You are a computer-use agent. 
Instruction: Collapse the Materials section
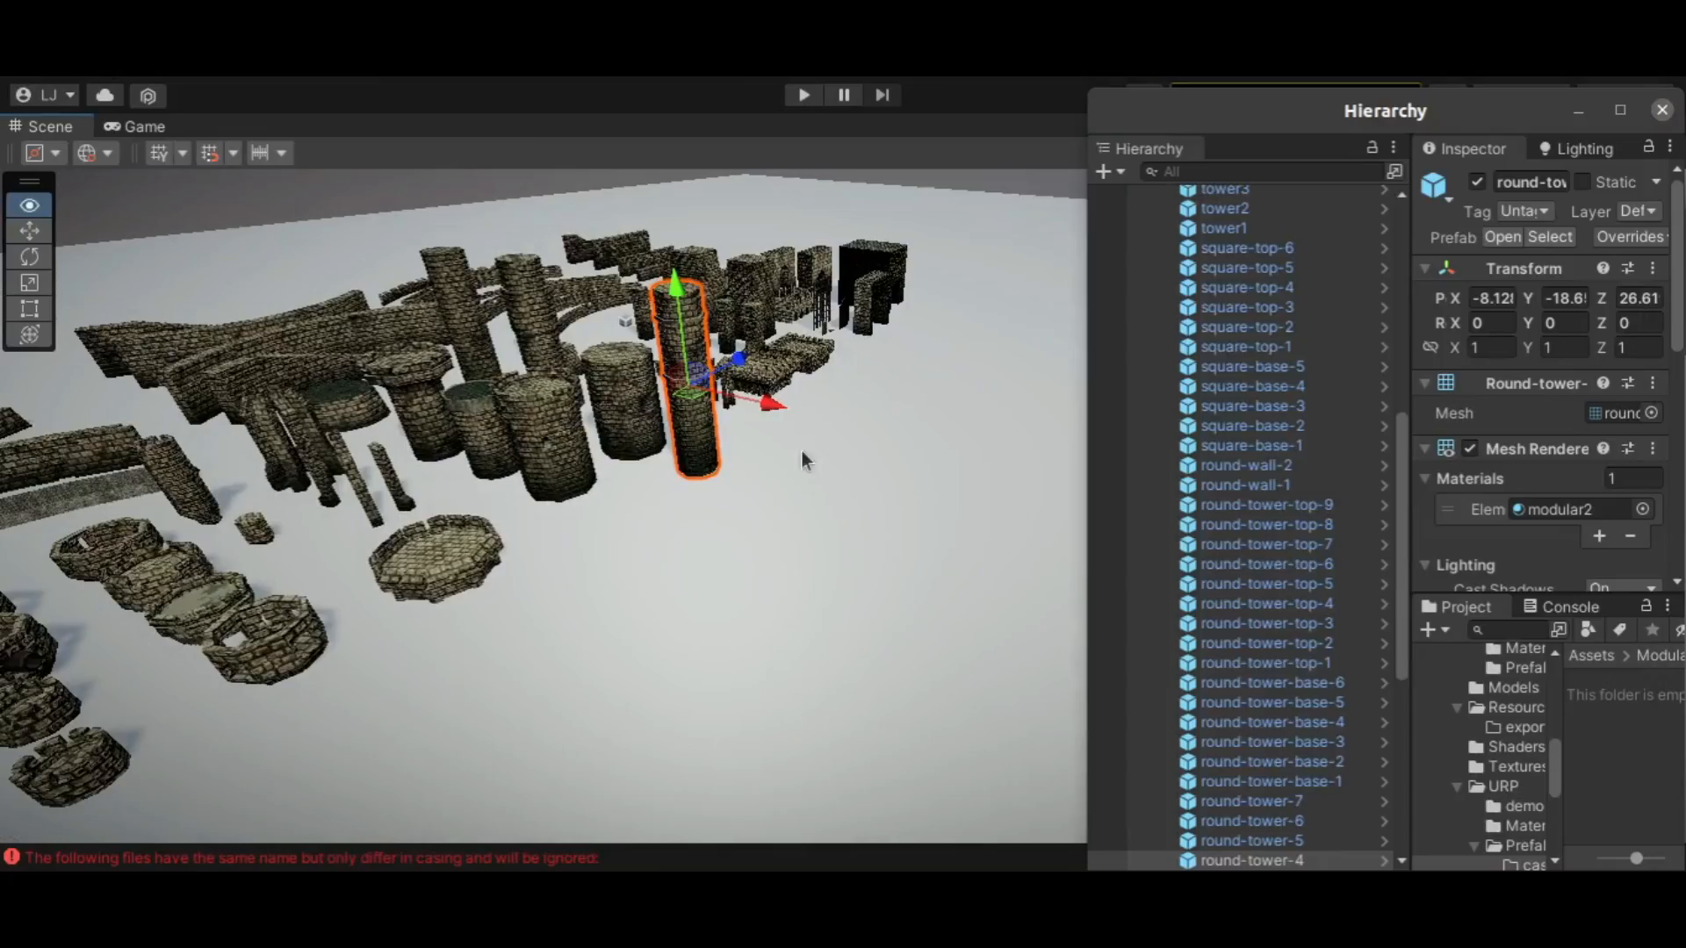pos(1424,478)
